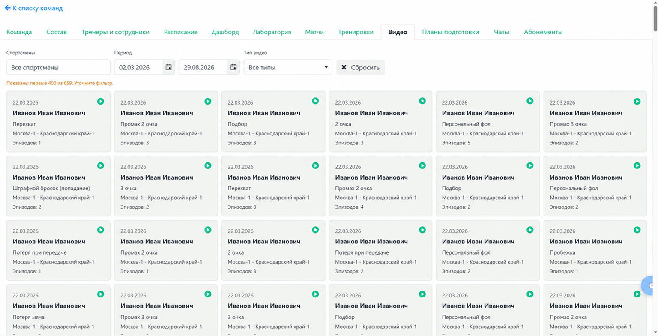Click the 'Эпизодов: 5' text
This screenshot has height=336, width=658.
coord(456,143)
